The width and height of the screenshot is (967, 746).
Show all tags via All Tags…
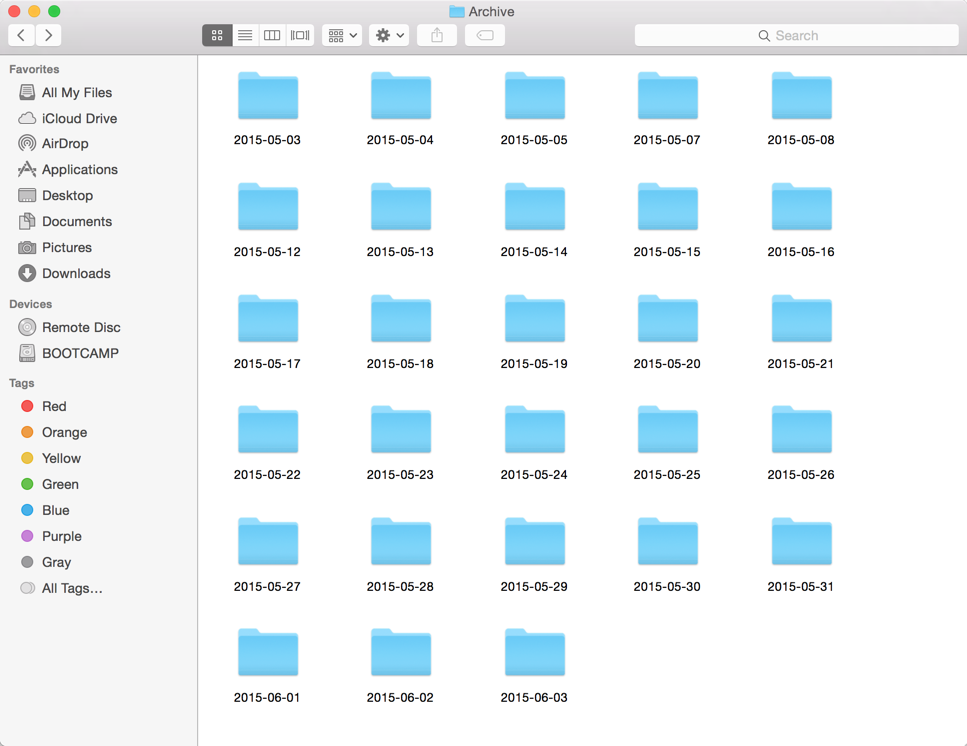[71, 588]
